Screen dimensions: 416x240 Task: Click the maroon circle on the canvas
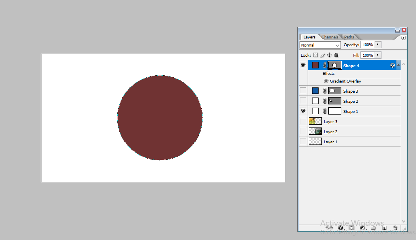[160, 118]
